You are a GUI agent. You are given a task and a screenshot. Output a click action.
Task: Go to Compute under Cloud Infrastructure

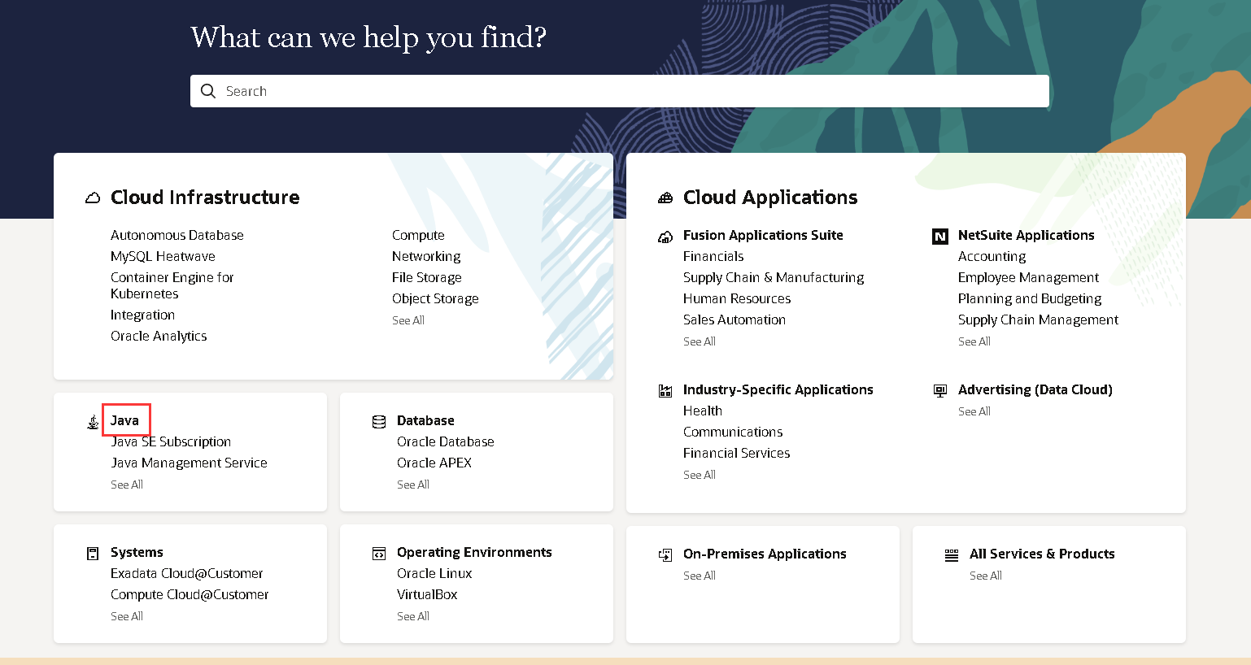click(x=418, y=235)
